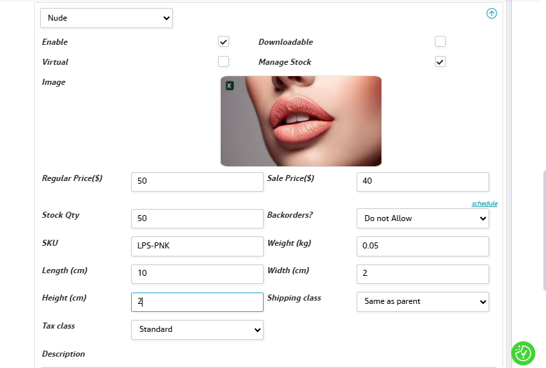Focus the Regular Price field
Screen dimensions: 546x368
(197, 182)
